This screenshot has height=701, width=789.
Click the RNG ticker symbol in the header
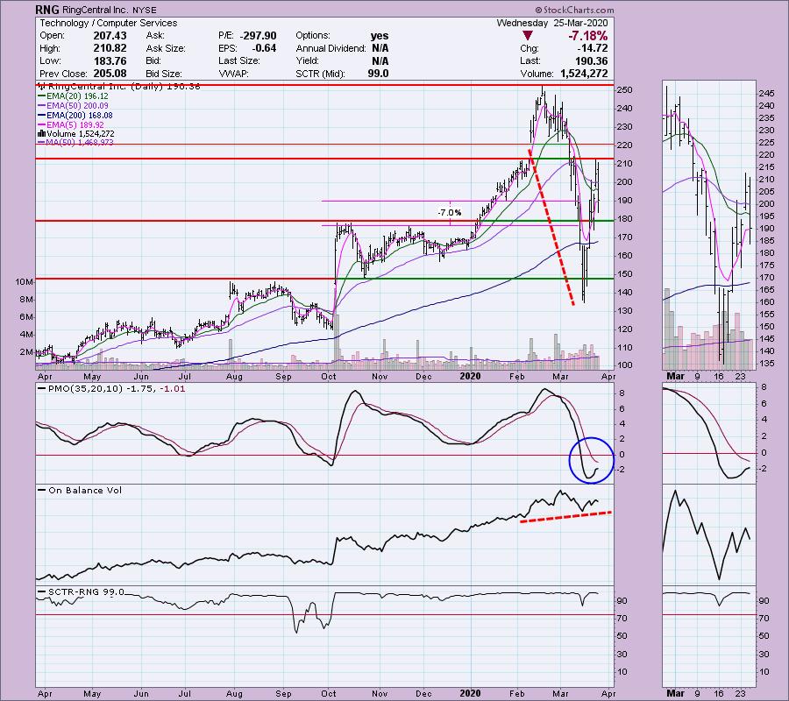click(x=47, y=9)
